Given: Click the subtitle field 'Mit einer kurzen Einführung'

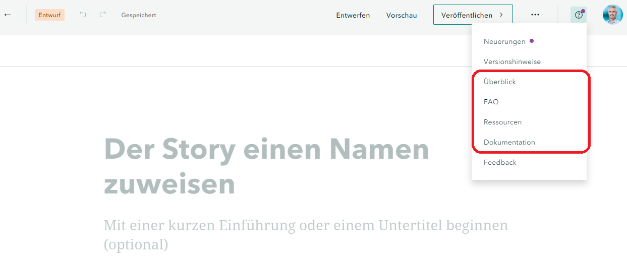Looking at the screenshot, I should pyautogui.click(x=306, y=234).
